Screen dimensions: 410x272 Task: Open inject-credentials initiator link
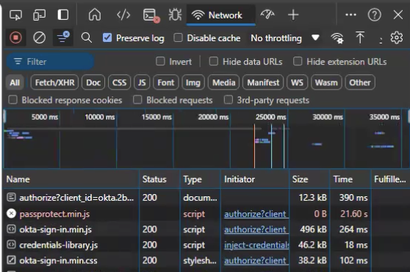[256, 245]
